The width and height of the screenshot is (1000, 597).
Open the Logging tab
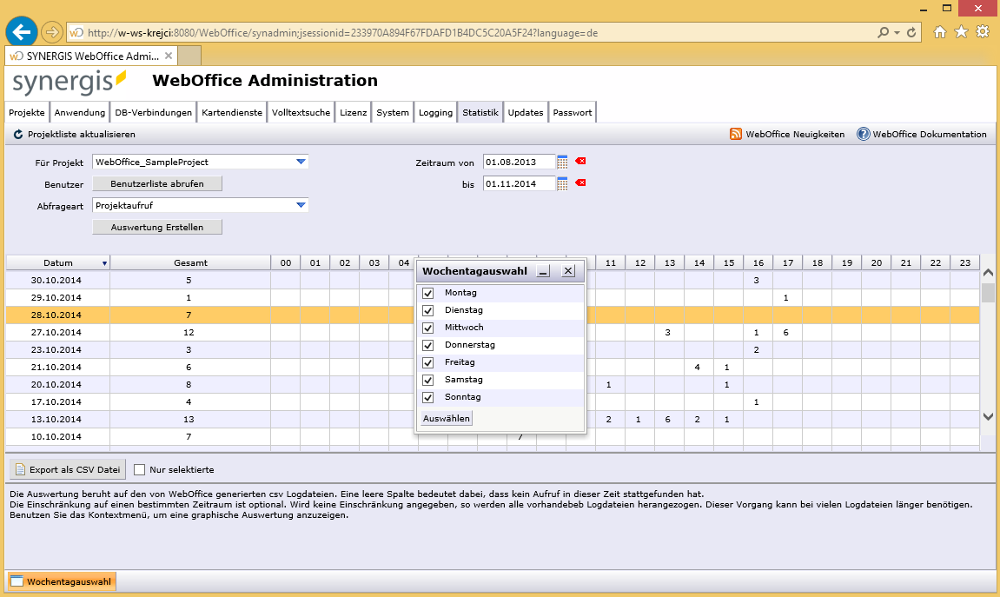(435, 113)
